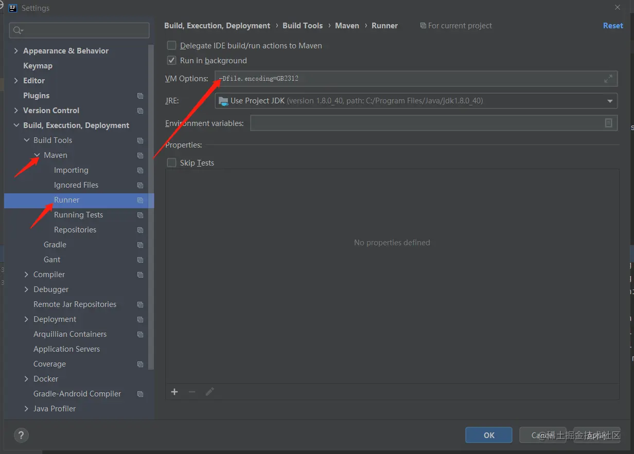This screenshot has width=634, height=454.
Task: Open the JRE dropdown list
Action: (x=610, y=101)
